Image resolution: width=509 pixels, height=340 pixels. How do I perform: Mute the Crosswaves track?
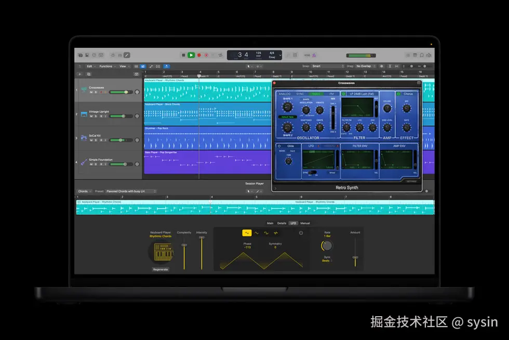point(91,92)
